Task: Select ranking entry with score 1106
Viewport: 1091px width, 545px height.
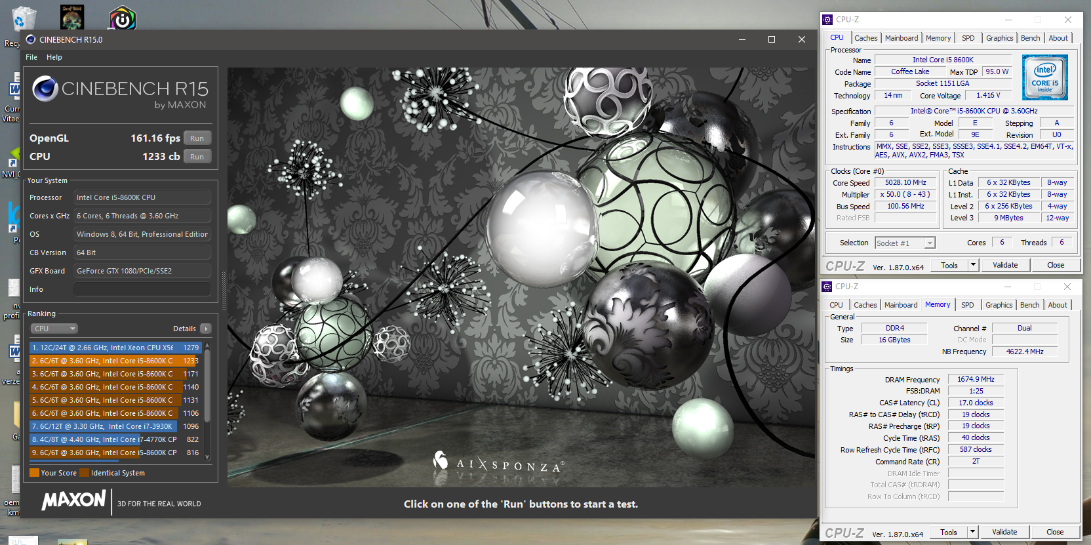Action: pos(115,413)
